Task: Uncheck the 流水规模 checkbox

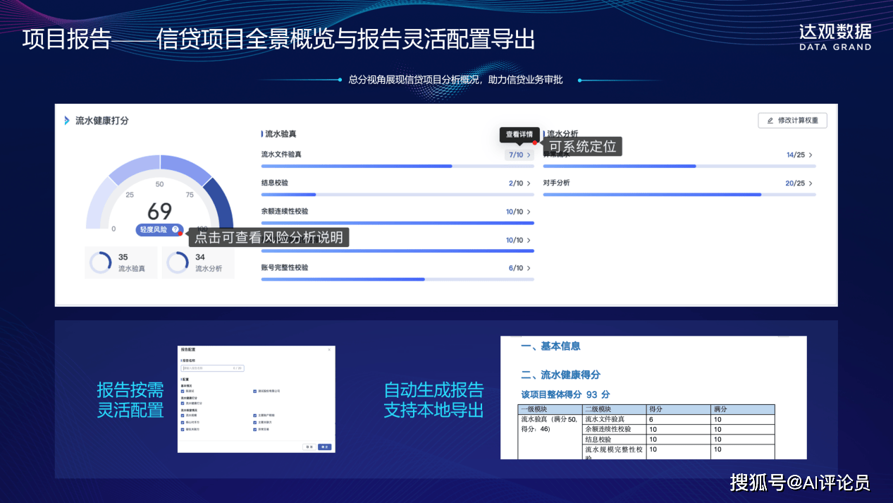Action: (183, 416)
